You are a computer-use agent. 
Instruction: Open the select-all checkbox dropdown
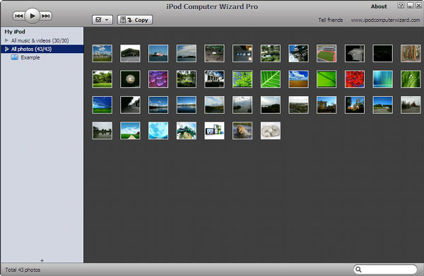(102, 20)
